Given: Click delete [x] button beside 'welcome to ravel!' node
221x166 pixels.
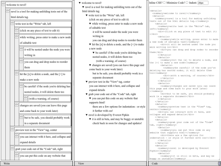Looking at the screenshot, I should (3, 3).
